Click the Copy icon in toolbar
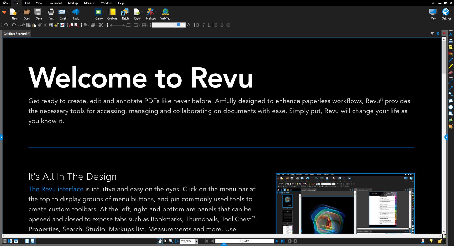This screenshot has width=454, height=246. [28, 25]
